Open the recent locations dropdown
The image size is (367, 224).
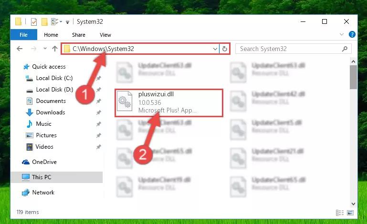45,49
